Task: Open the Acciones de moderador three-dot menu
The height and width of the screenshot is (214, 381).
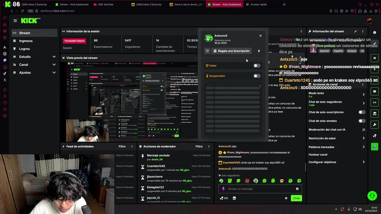Action: (x=209, y=147)
